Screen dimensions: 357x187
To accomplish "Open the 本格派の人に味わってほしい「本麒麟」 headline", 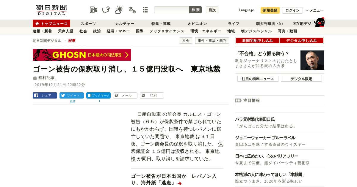I will click(270, 175).
